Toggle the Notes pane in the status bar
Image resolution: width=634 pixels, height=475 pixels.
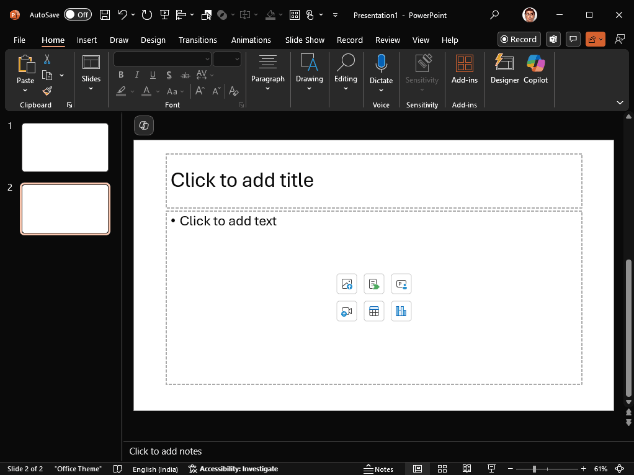(378, 469)
